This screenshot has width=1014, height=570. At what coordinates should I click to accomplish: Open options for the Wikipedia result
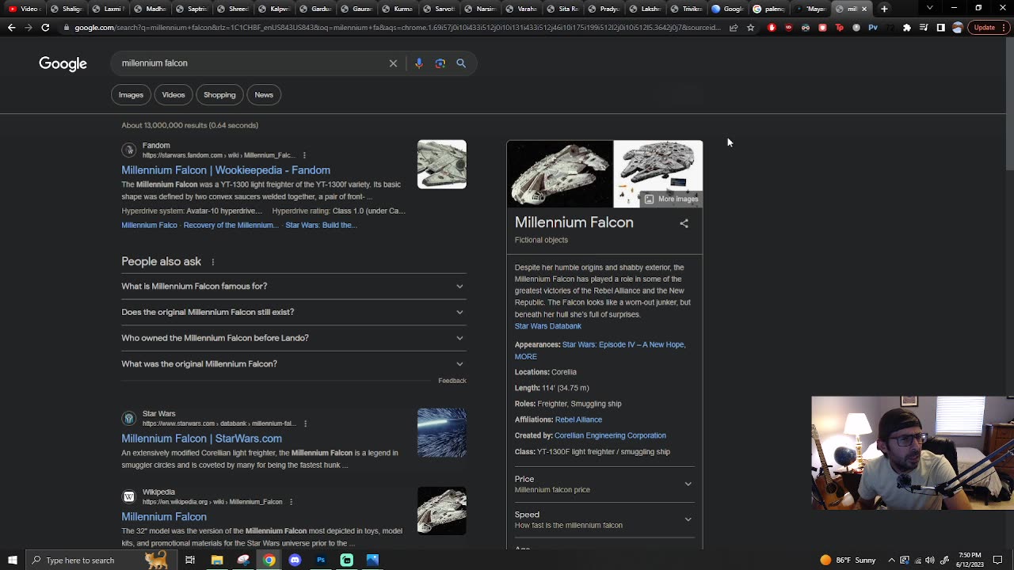coord(291,502)
